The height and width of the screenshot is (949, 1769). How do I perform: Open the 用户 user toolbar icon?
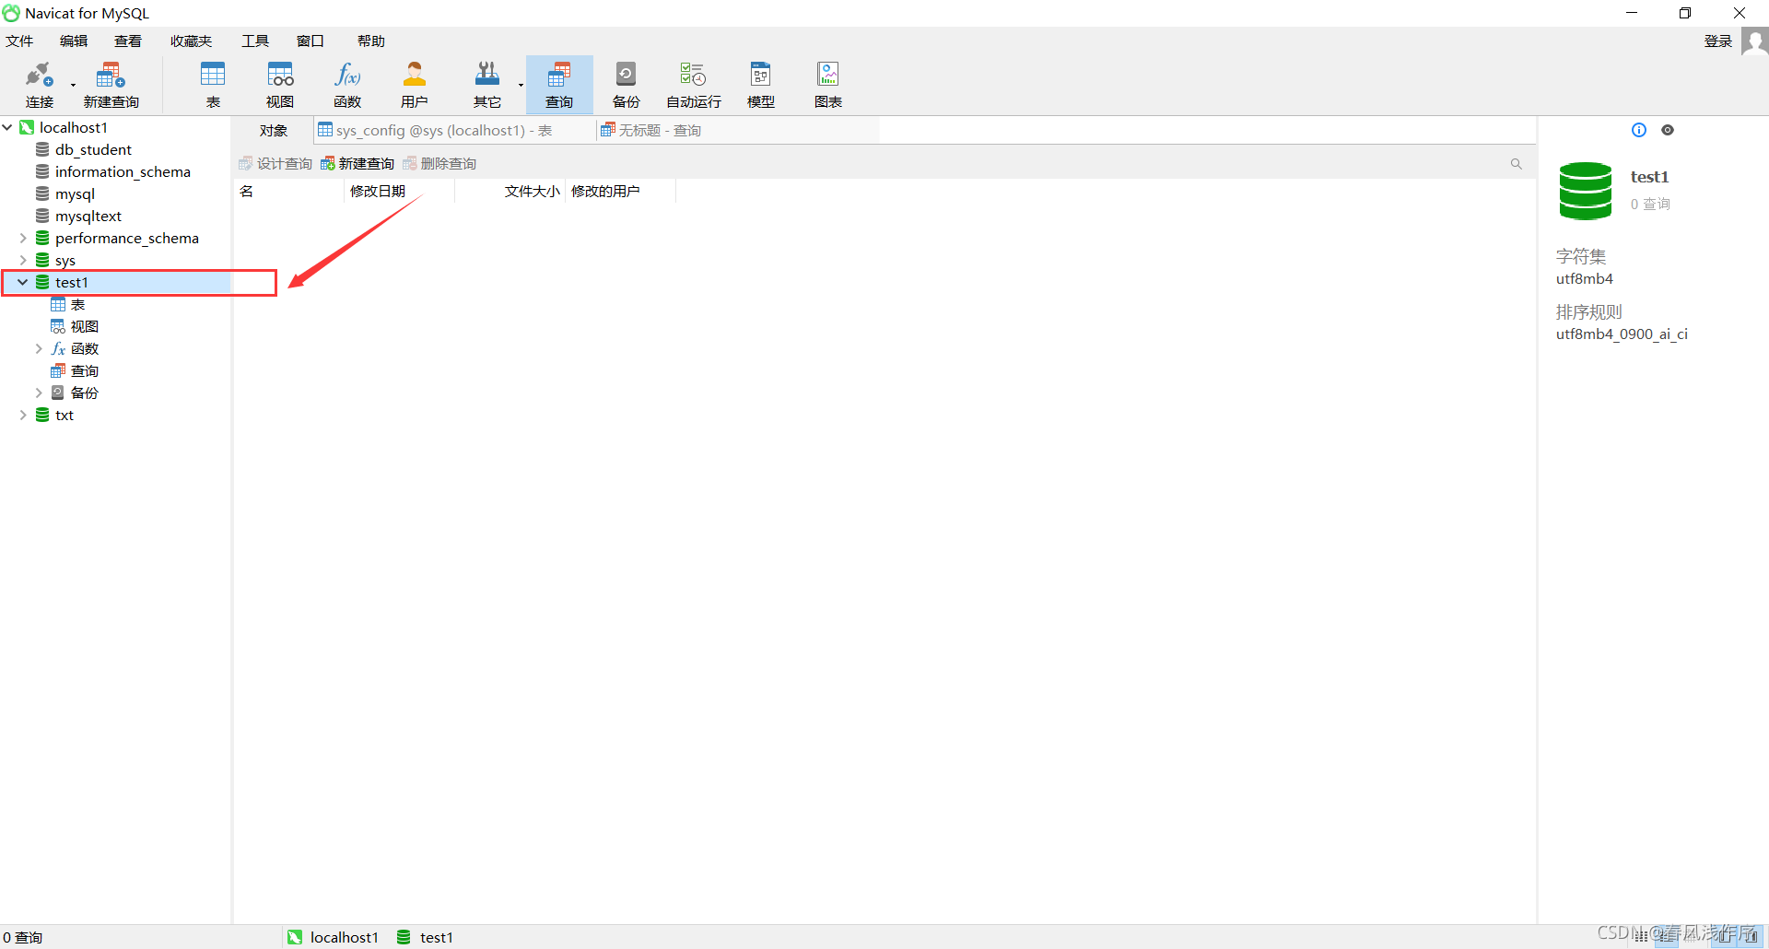click(x=415, y=85)
